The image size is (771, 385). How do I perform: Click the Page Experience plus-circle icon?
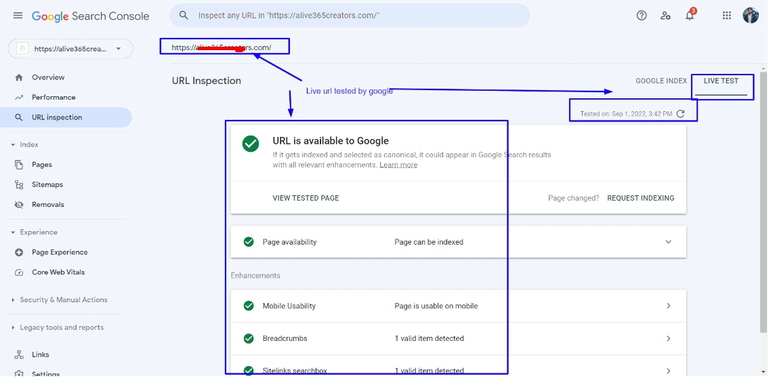point(19,252)
